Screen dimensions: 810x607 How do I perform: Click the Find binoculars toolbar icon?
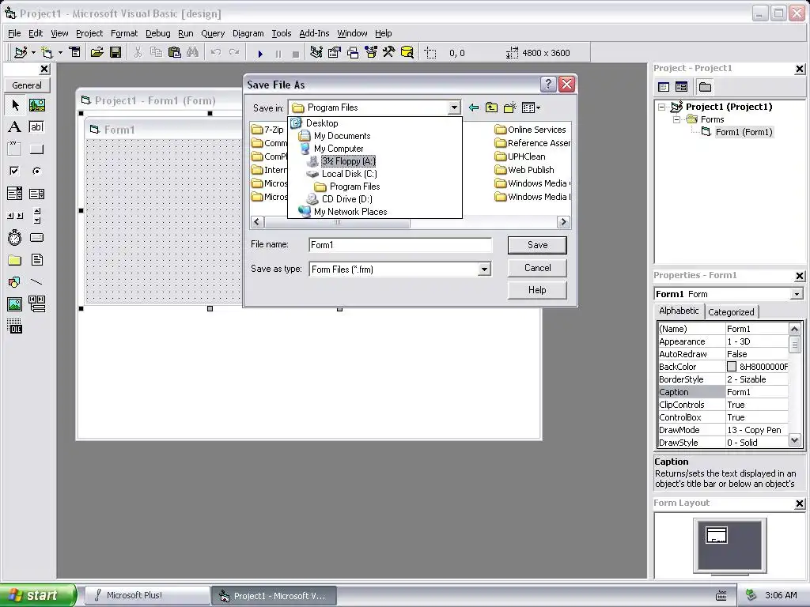click(x=193, y=53)
